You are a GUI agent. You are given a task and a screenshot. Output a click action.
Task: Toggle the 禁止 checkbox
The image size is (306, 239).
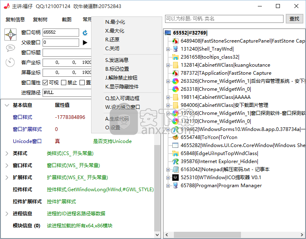pos(63,83)
